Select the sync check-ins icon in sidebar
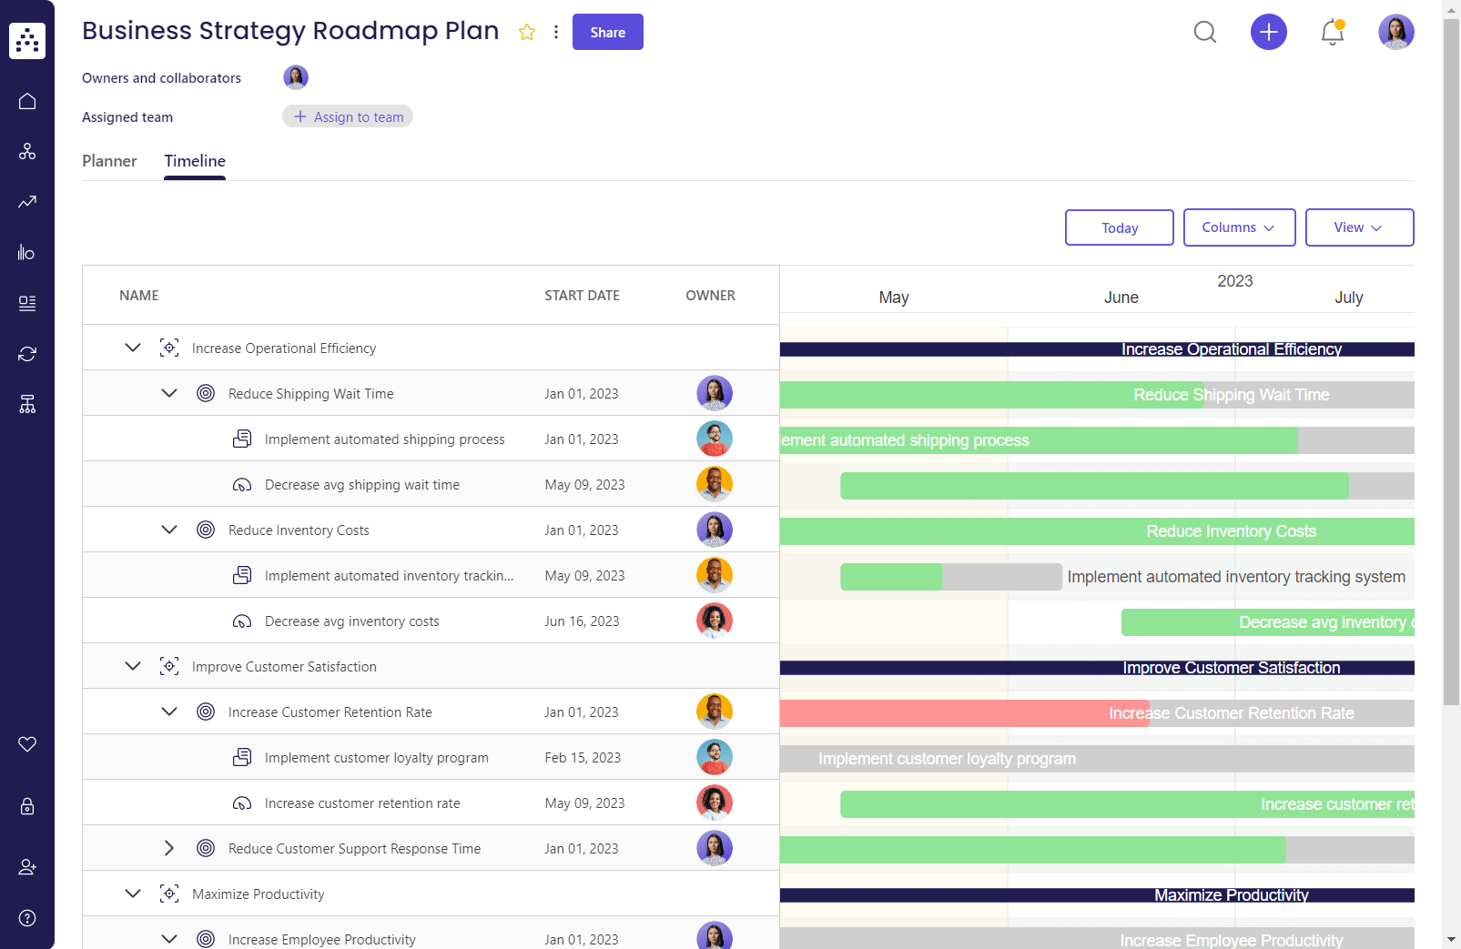Viewport: 1461px width, 949px height. point(26,353)
